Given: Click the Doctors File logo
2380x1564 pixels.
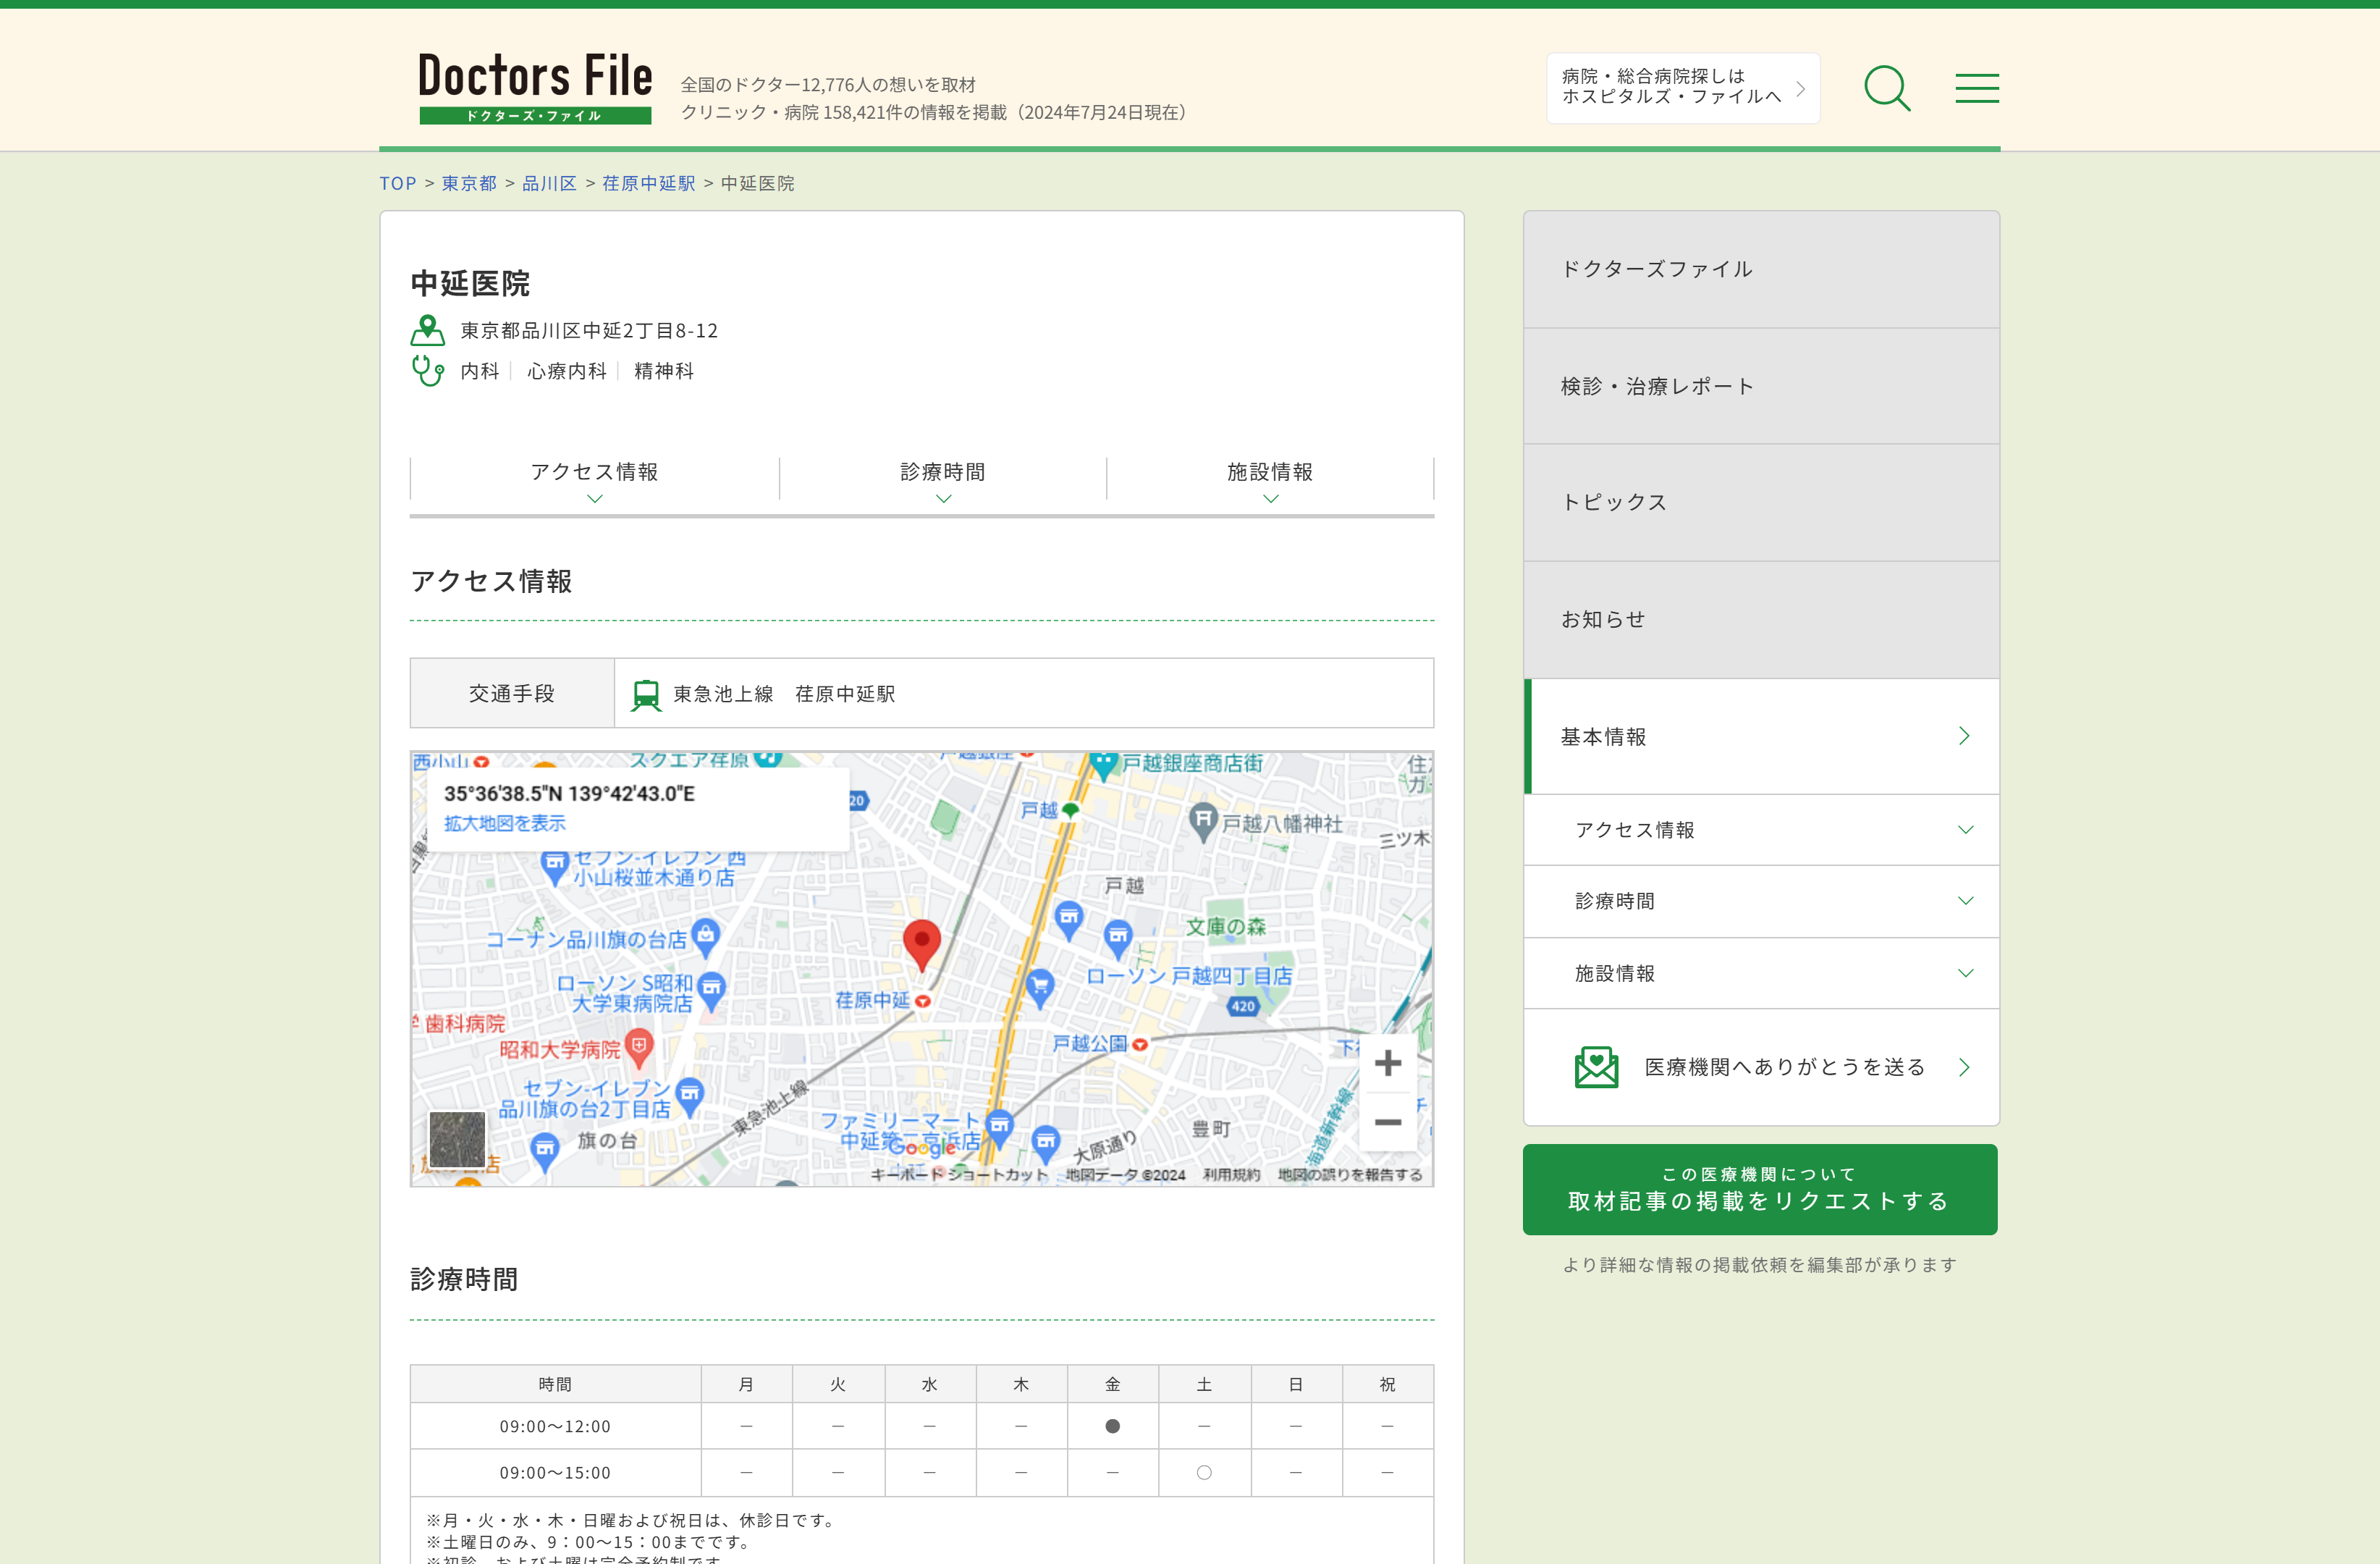Looking at the screenshot, I should (535, 88).
